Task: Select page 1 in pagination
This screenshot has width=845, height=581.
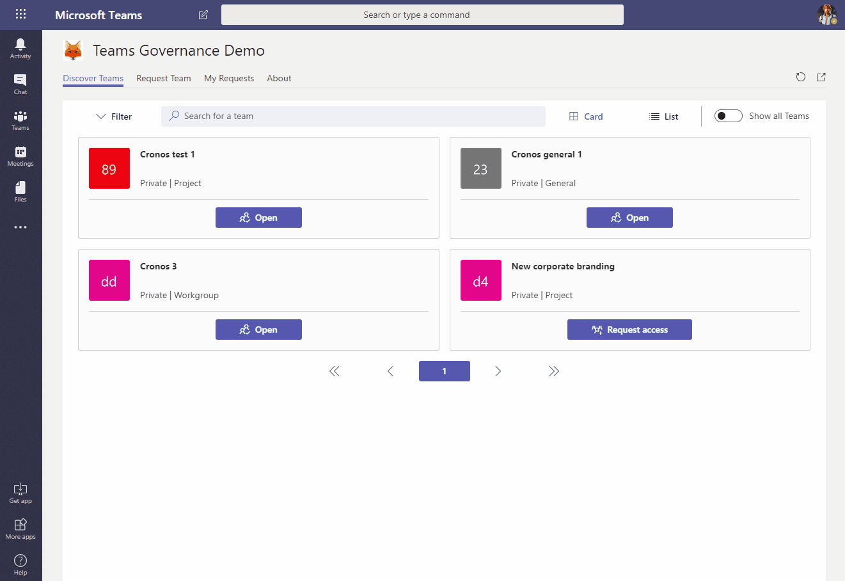Action: [x=445, y=371]
